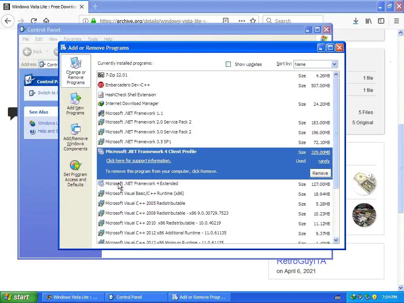Click Firefox home icon
This screenshot has height=303, width=404.
point(46,21)
